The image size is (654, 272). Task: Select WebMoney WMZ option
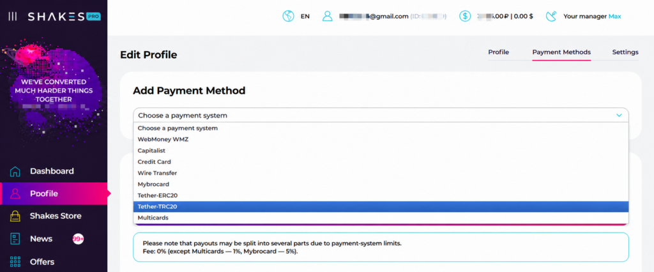[381, 139]
